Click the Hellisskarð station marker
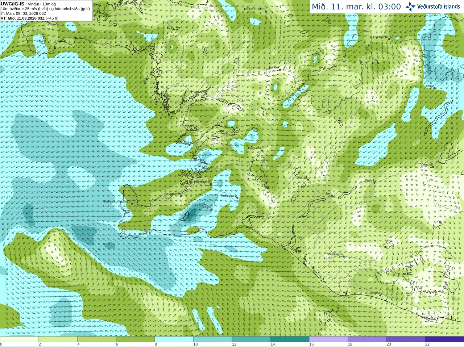The image size is (464, 347). click(238, 198)
